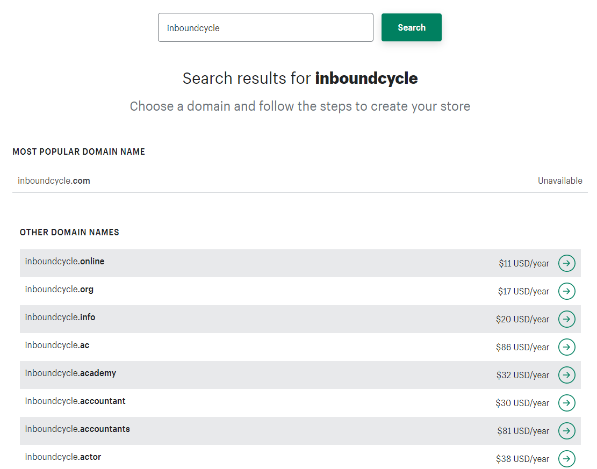Click the $38 USD/year price
Screen dimensions: 597x469
pos(522,459)
